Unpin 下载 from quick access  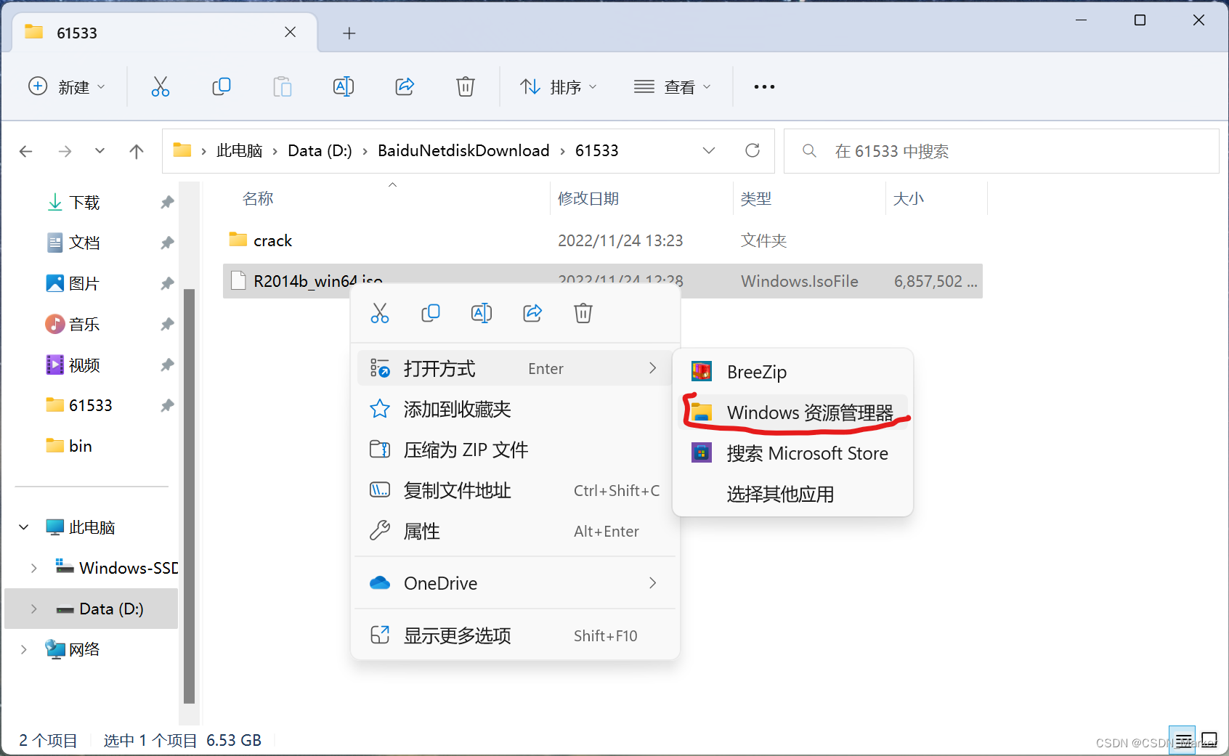pyautogui.click(x=167, y=202)
